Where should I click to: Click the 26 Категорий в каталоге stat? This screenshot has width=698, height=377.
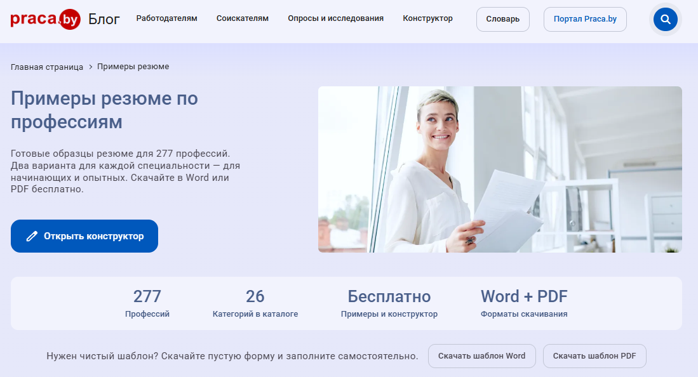coord(255,303)
